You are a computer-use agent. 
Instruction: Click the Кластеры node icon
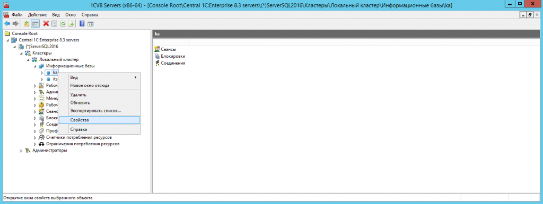28,53
